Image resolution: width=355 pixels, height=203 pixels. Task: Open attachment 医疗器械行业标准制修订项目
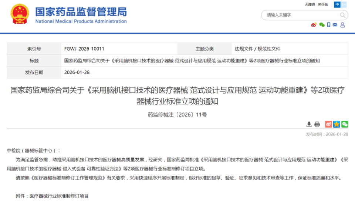[59, 196]
